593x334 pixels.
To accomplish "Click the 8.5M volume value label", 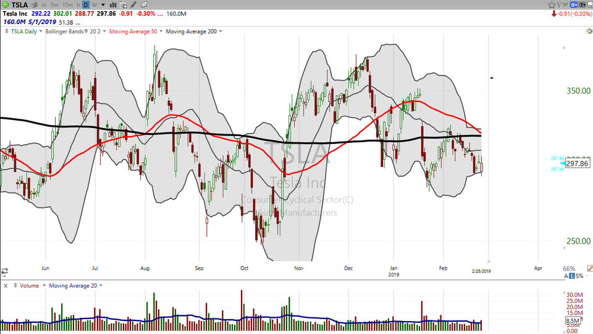I will (x=573, y=321).
